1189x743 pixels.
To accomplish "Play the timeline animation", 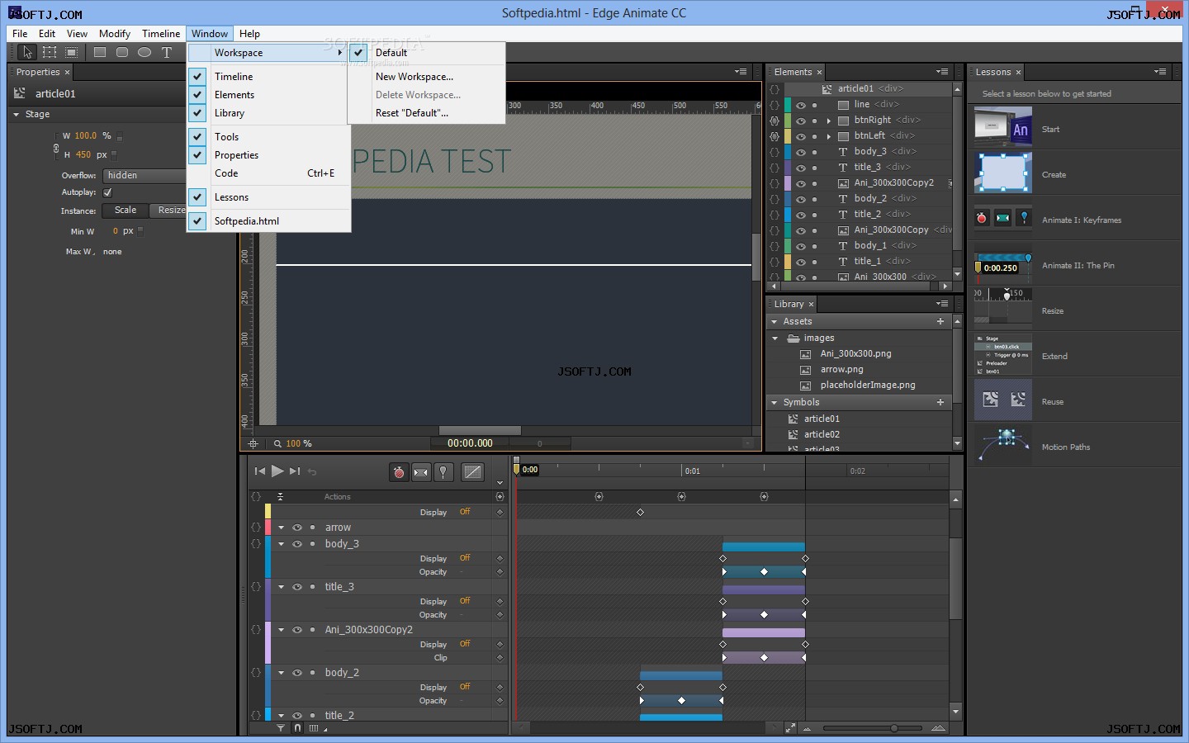I will click(277, 471).
